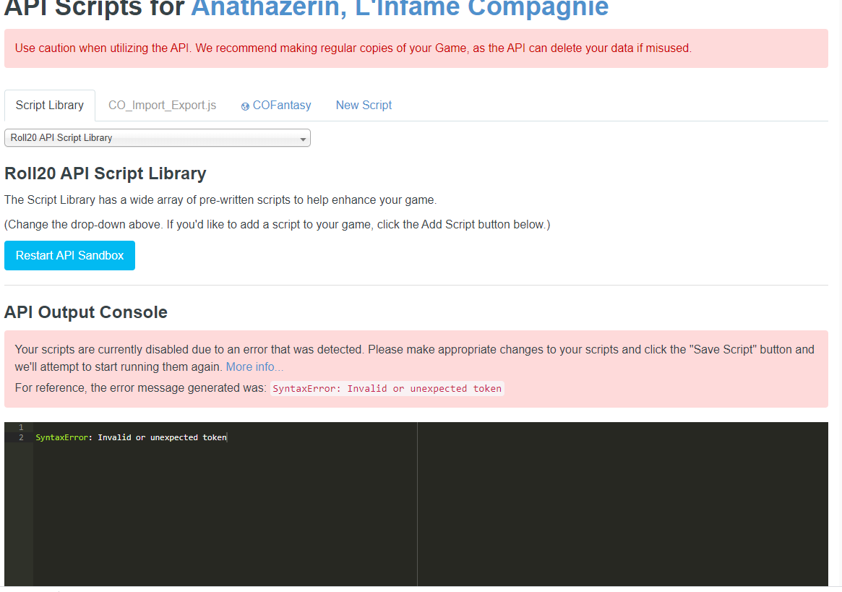
Task: Click the arrow on the script library selector
Action: coord(303,139)
